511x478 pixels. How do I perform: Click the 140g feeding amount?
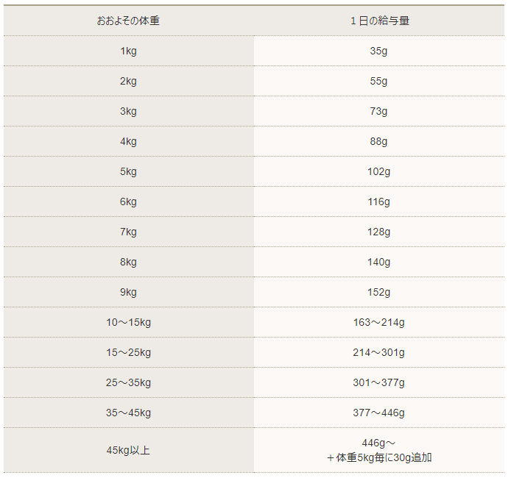coord(379,262)
